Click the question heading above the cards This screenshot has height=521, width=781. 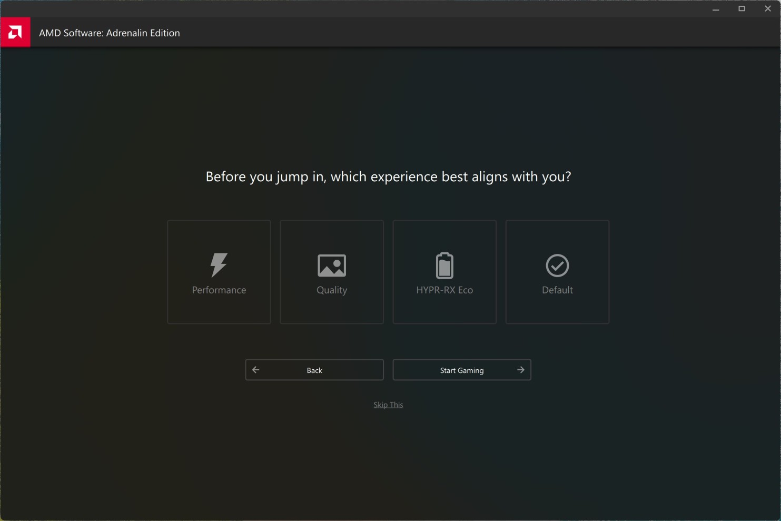click(388, 176)
